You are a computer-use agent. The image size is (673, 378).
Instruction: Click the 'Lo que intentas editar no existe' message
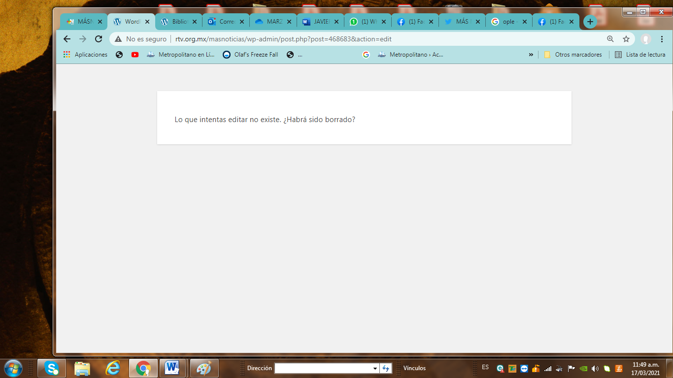[x=265, y=120]
